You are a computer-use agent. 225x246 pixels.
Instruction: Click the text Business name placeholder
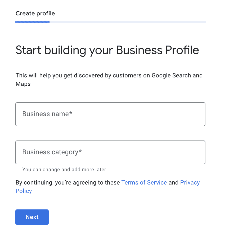click(47, 114)
